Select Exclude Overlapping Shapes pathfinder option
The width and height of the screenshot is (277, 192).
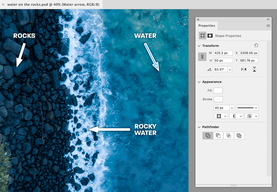239,136
